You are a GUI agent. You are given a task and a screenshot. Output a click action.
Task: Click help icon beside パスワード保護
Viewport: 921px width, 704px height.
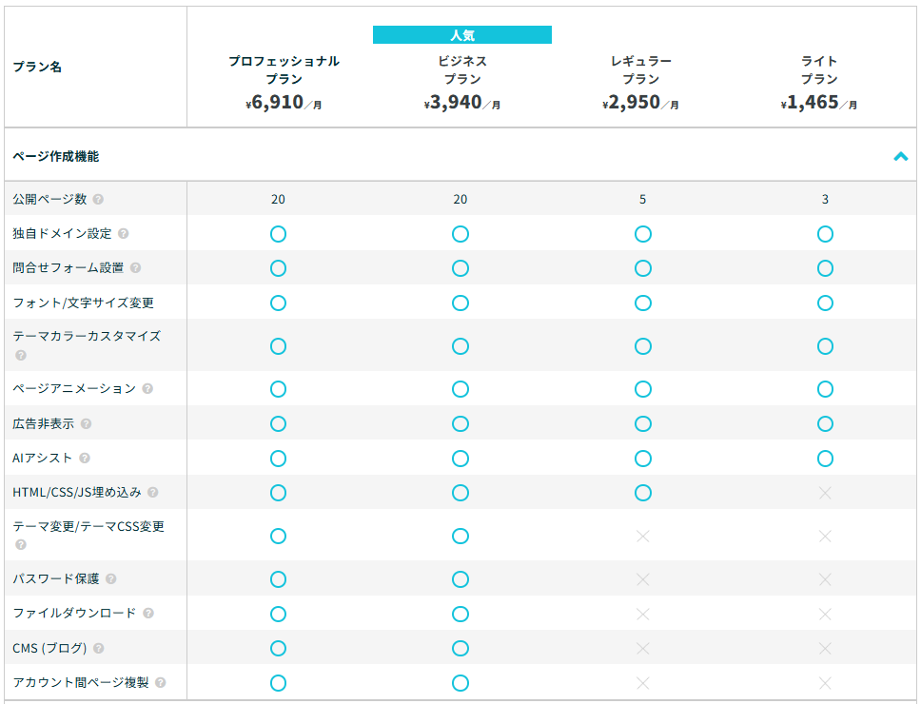coord(111,579)
